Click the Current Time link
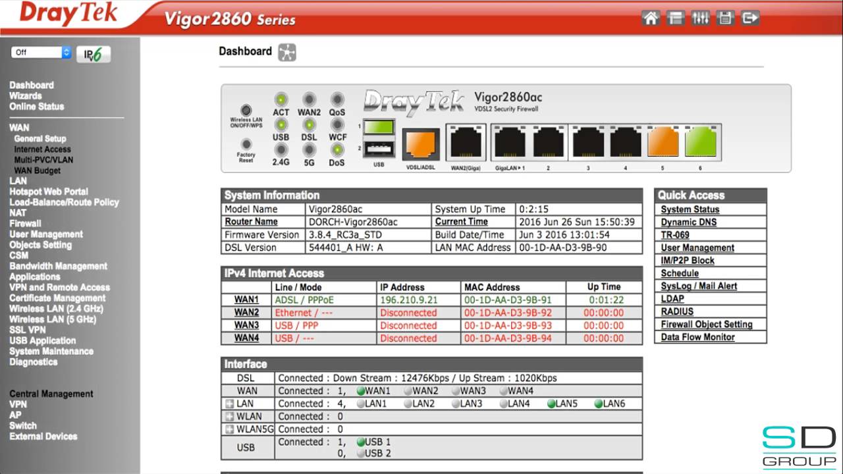Image resolution: width=843 pixels, height=474 pixels. [x=461, y=222]
